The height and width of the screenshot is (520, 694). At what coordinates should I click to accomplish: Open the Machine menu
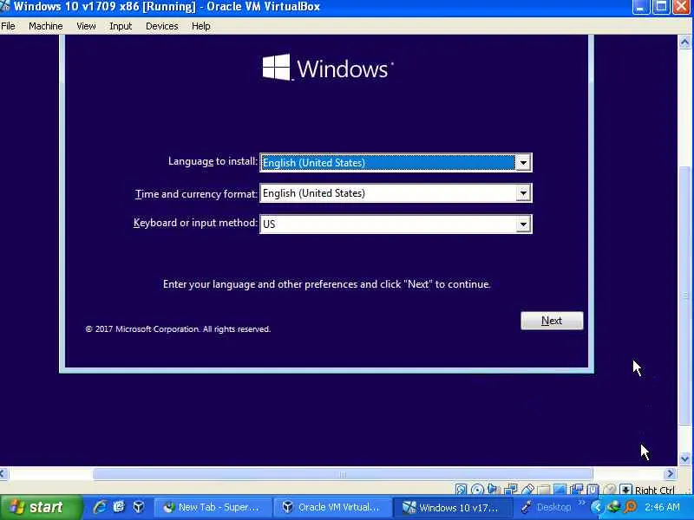tap(46, 26)
